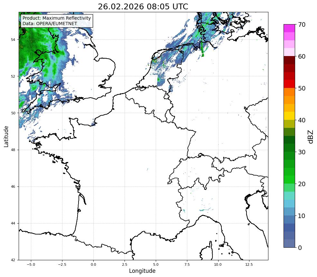The height and width of the screenshot is (277, 317).
Task: Click the latitude tick label 54
Action: [x=13, y=40]
